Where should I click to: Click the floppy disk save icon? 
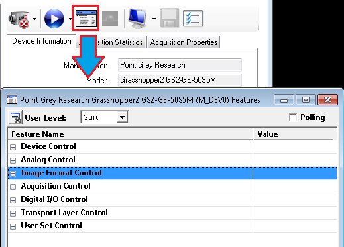point(169,18)
